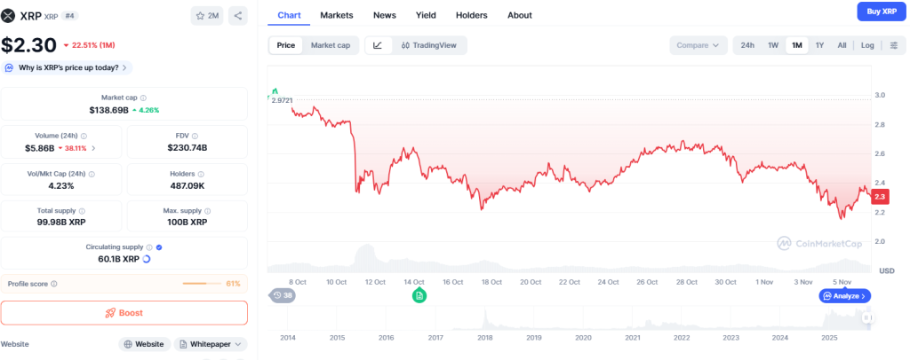Switch to TradingView chart mode

[x=428, y=45]
